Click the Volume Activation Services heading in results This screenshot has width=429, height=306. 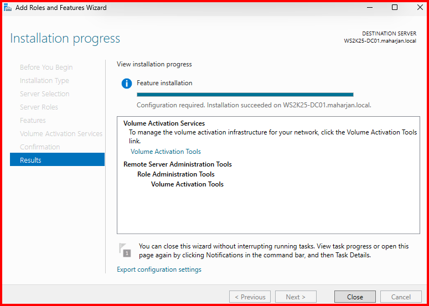[x=164, y=123]
